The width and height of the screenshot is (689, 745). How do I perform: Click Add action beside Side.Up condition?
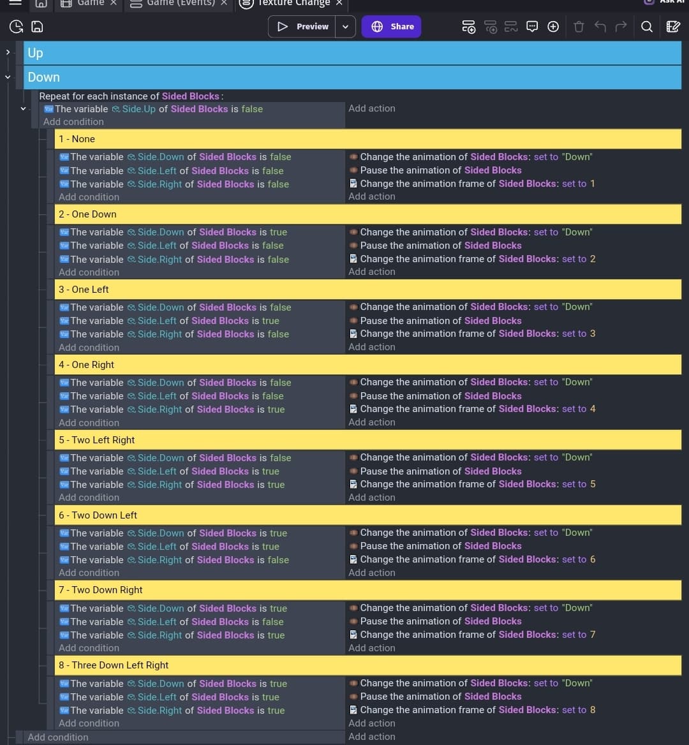[371, 108]
